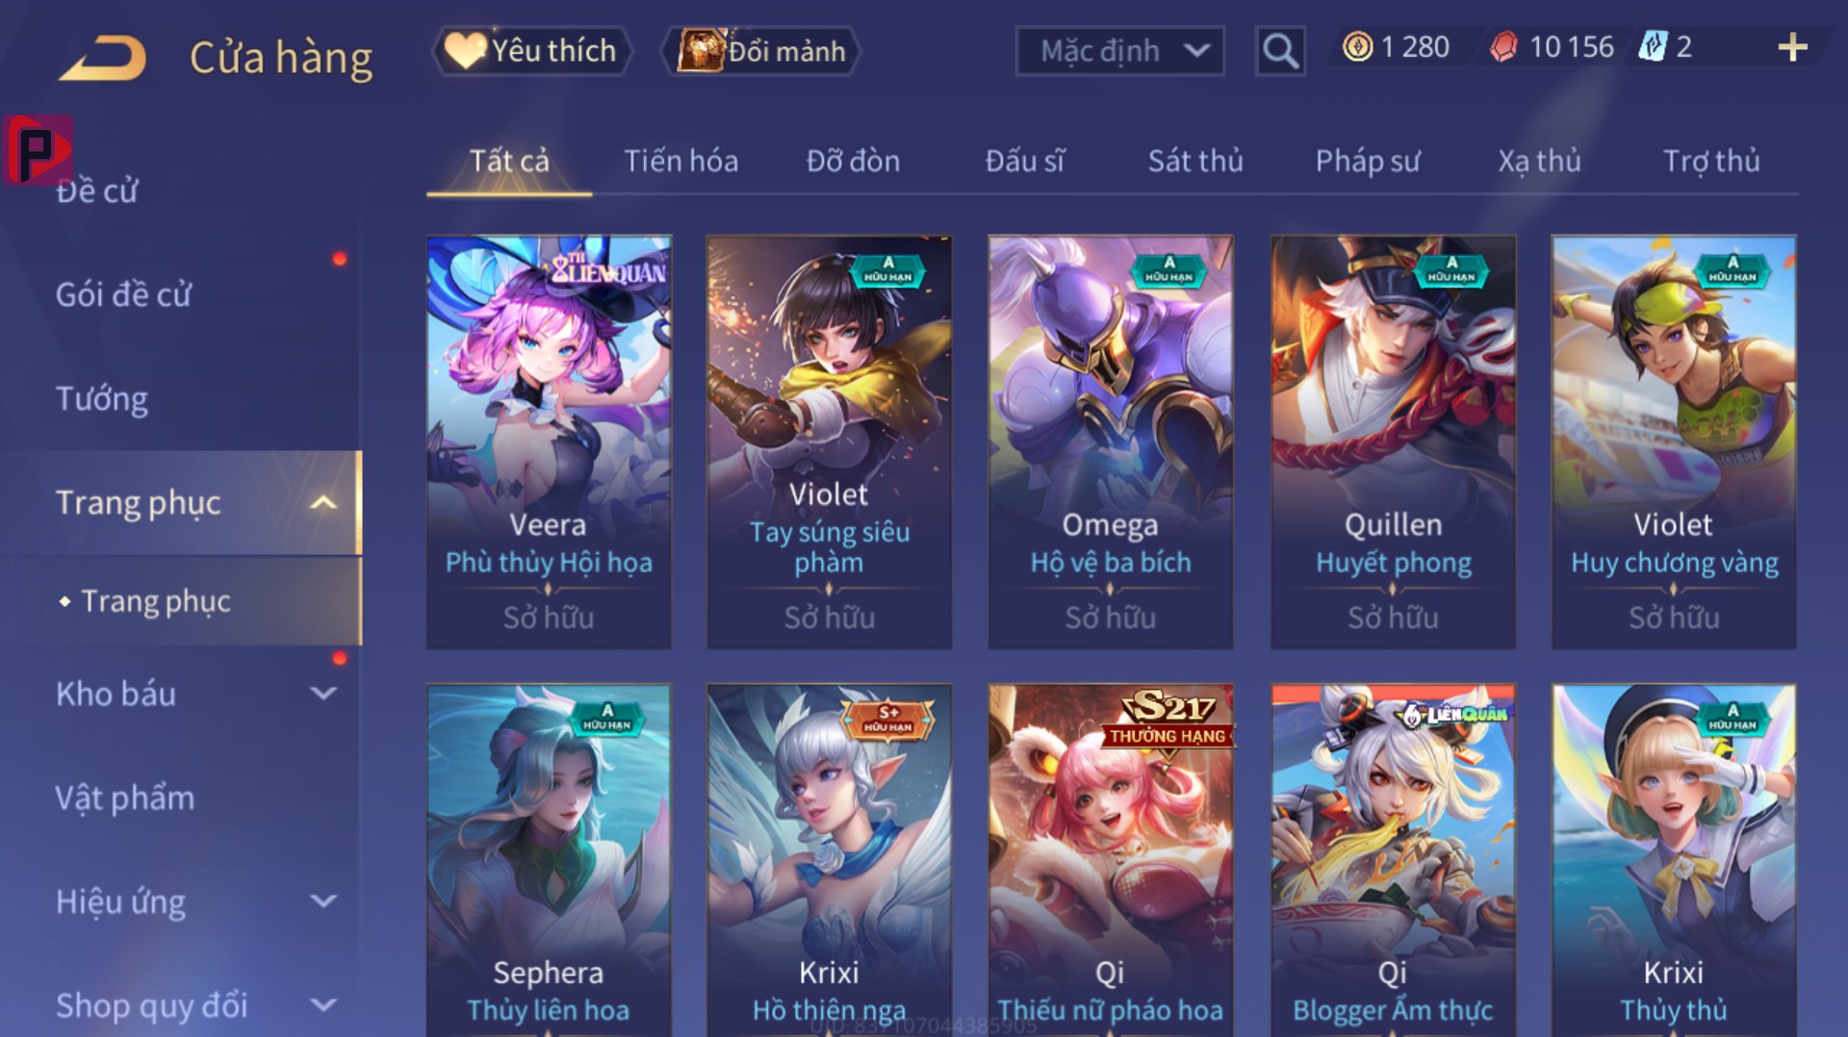
Task: Switch to the Sát thủ tab
Action: (1195, 161)
